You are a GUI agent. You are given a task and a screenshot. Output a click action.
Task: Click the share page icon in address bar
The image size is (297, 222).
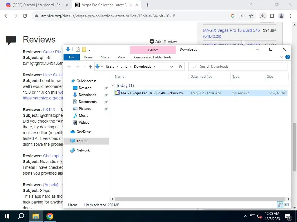[242, 16]
